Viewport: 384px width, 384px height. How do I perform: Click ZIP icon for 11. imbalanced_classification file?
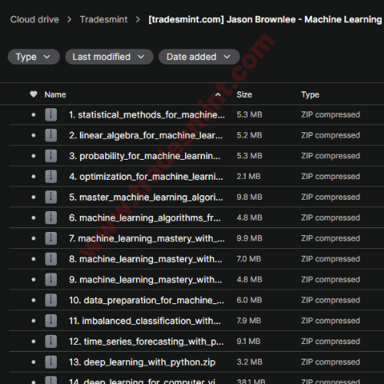tap(51, 321)
